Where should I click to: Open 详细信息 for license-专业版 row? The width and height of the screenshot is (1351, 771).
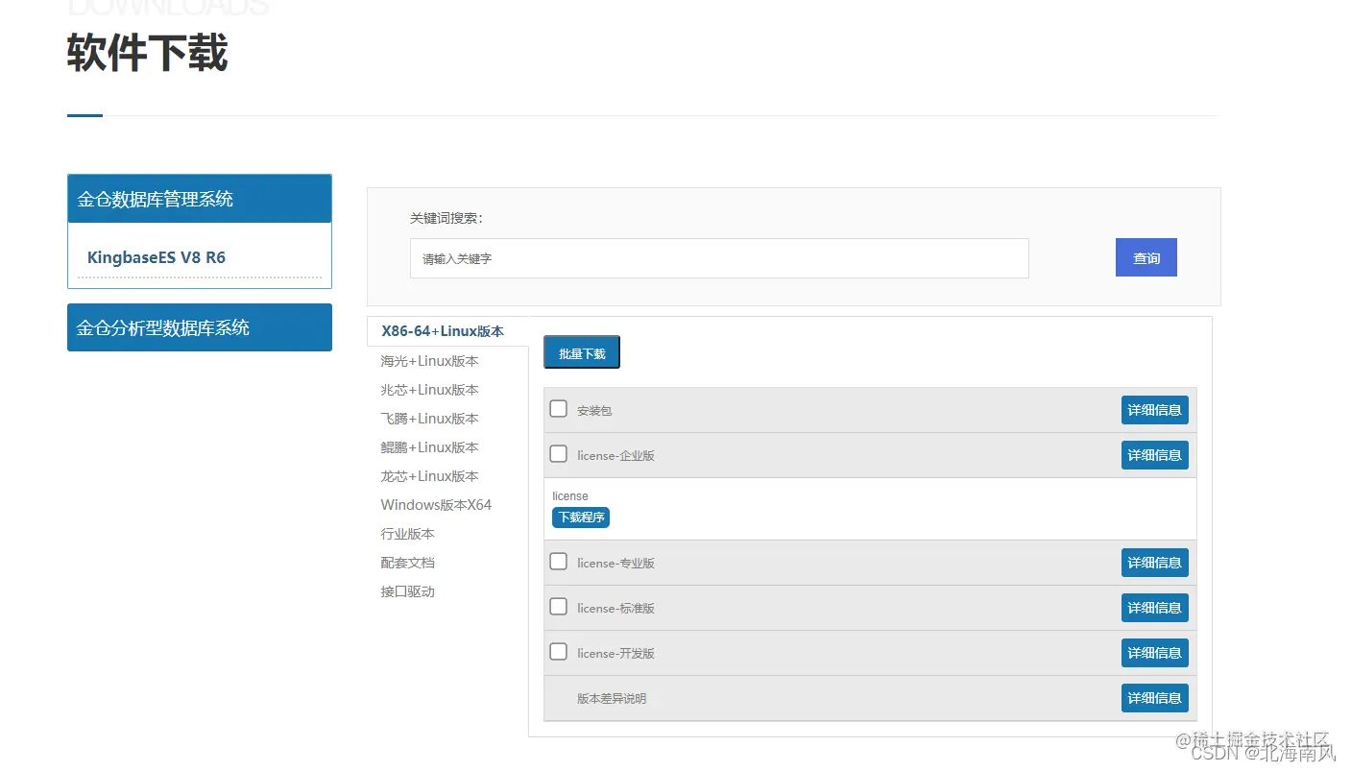[x=1154, y=563]
